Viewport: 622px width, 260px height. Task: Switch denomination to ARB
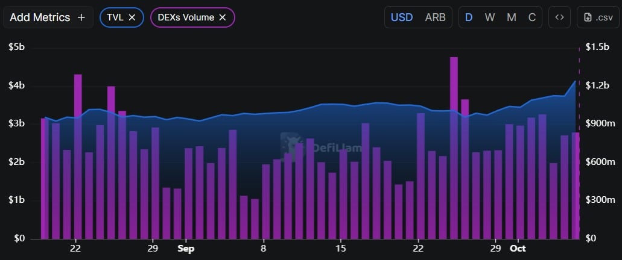click(x=435, y=17)
